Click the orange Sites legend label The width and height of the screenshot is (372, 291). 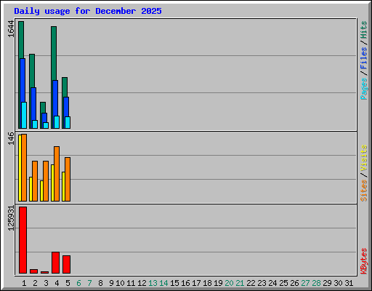click(x=363, y=191)
